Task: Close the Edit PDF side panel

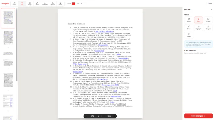Action: pyautogui.click(x=212, y=10)
